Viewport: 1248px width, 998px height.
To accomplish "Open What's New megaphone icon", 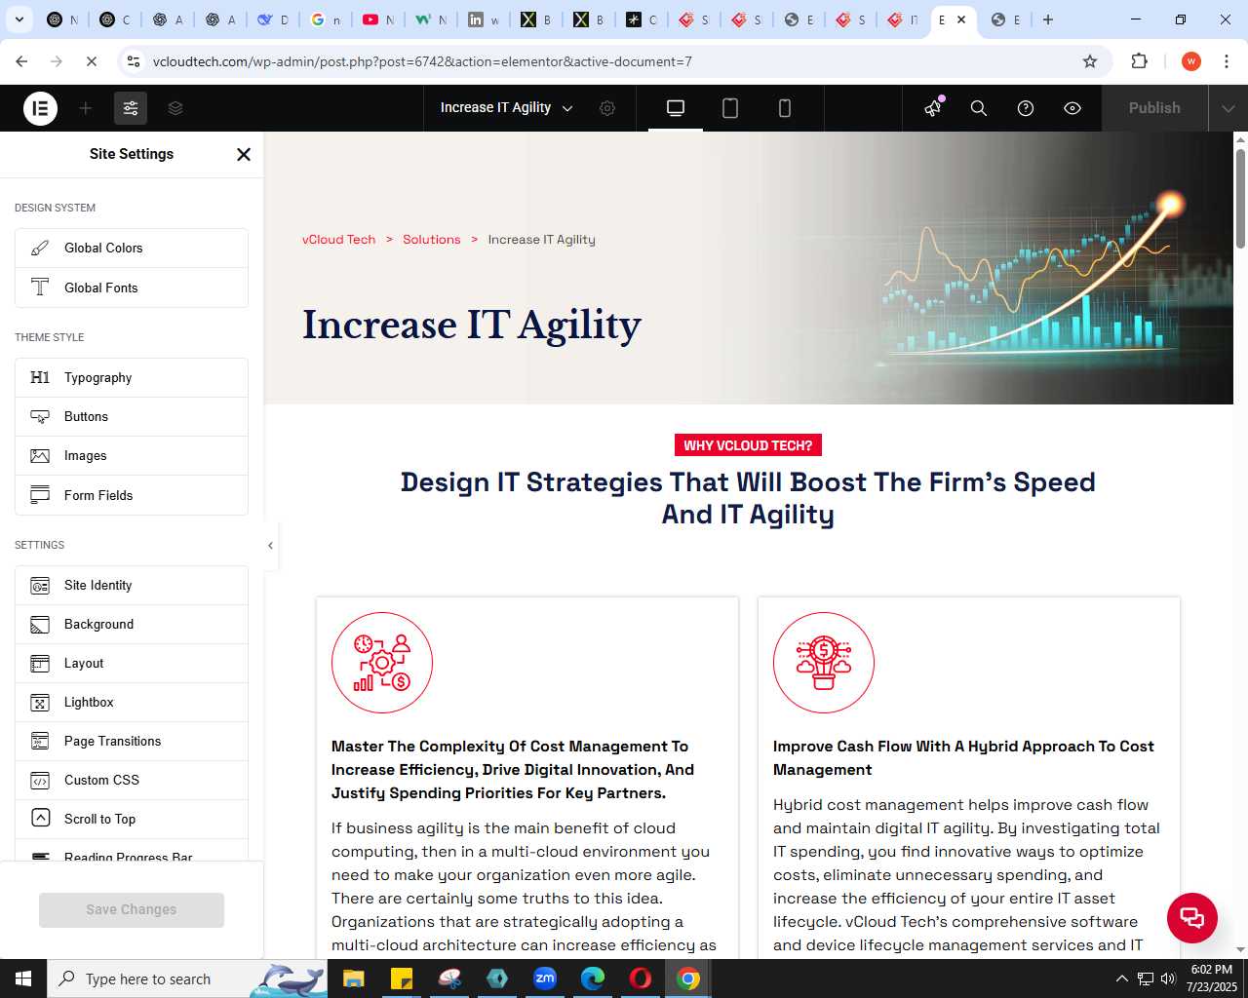I will click(933, 108).
